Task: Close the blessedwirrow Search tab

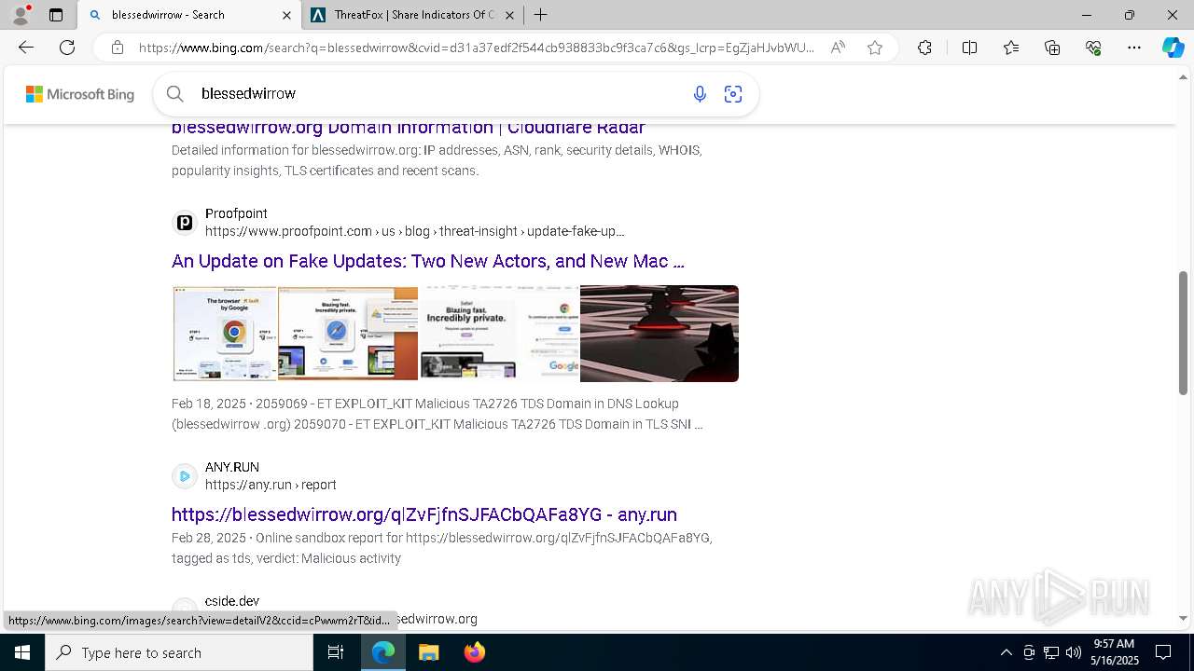Action: tap(286, 15)
